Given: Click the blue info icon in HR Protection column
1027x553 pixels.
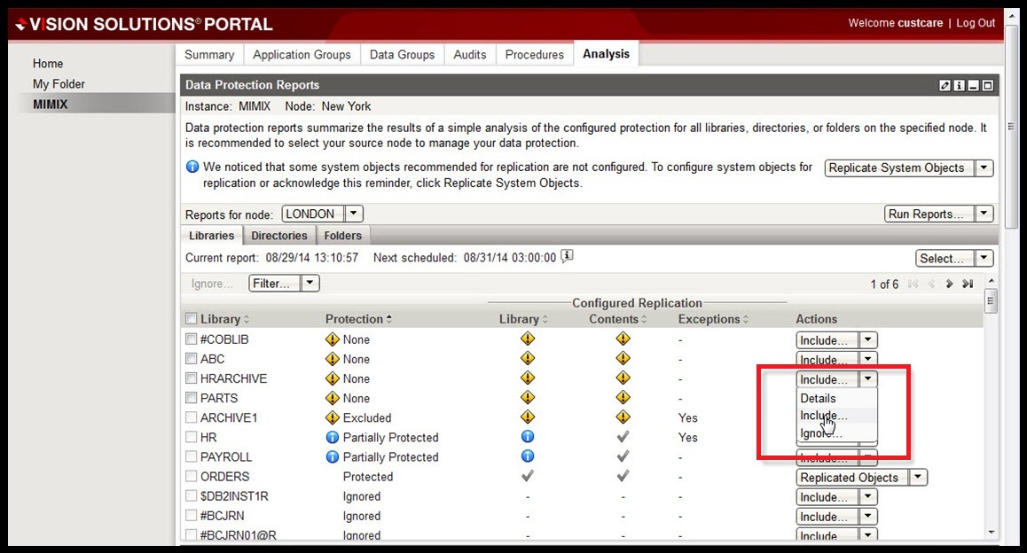Looking at the screenshot, I should pos(333,438).
